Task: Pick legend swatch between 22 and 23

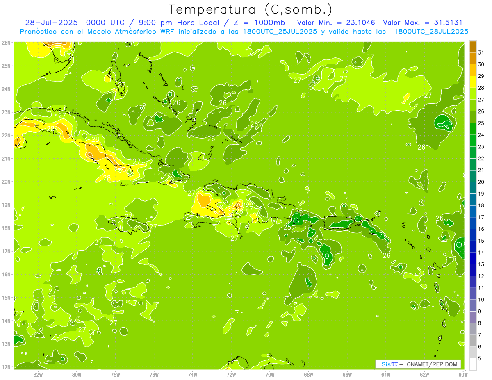Action: [473, 152]
